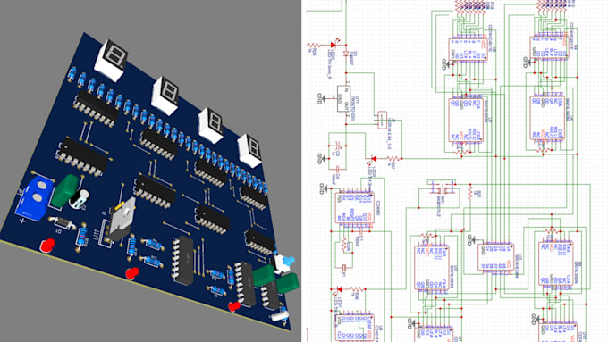The image size is (608, 342).
Task: Click the resistor array above the middle decoder
Action: (469, 7)
